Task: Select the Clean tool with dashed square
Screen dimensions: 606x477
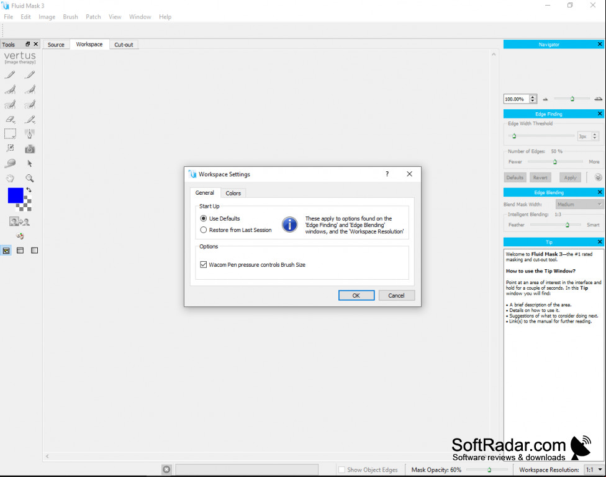Action: [x=11, y=148]
